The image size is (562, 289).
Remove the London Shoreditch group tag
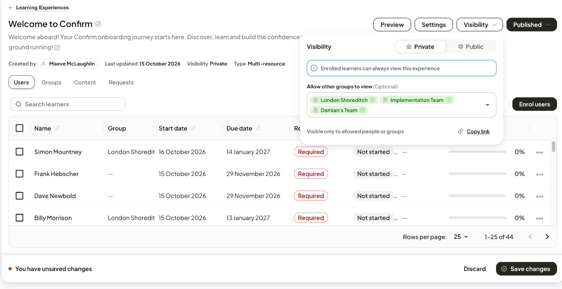point(372,100)
